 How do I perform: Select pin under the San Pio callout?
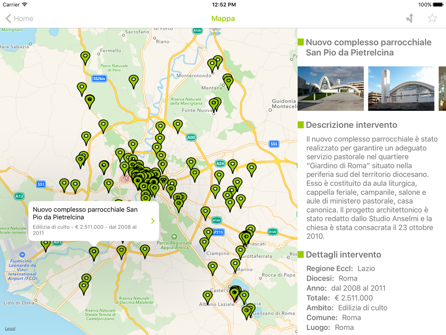pos(94,254)
